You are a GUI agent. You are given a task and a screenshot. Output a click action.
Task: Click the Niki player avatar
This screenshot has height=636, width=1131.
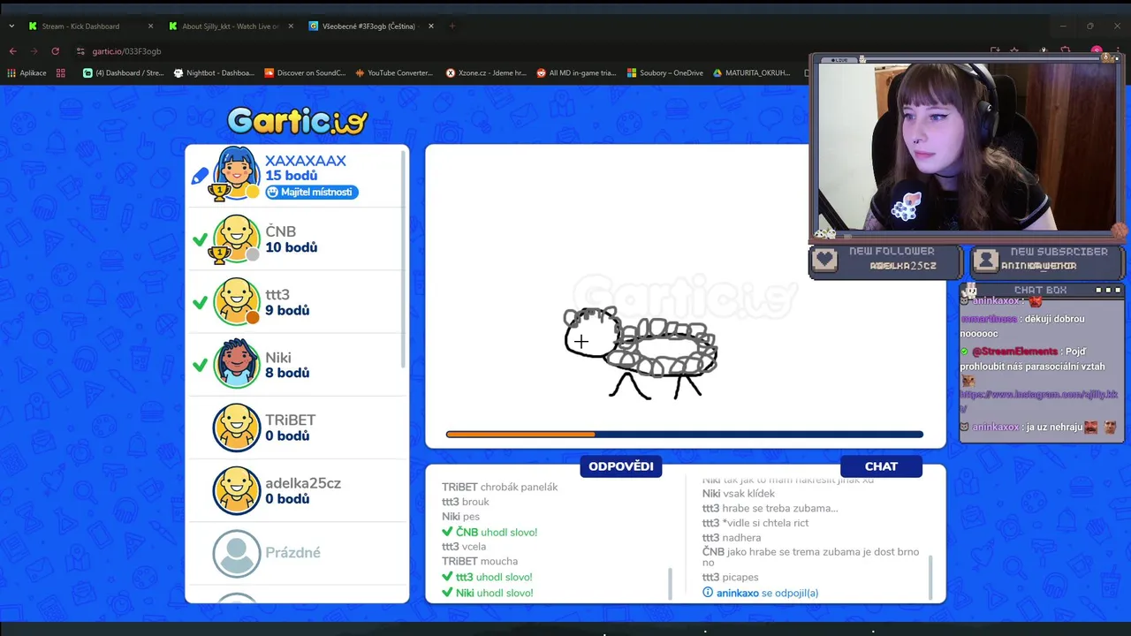[237, 364]
